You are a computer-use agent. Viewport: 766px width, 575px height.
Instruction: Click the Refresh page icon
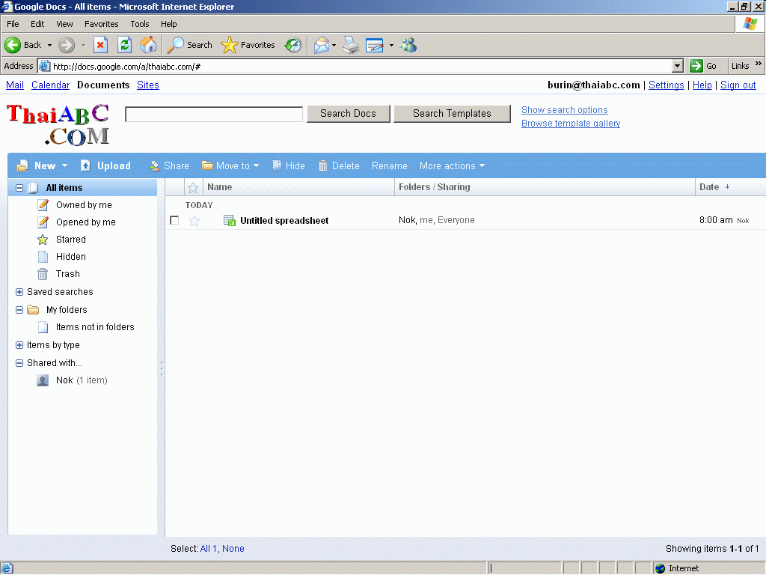coord(124,45)
